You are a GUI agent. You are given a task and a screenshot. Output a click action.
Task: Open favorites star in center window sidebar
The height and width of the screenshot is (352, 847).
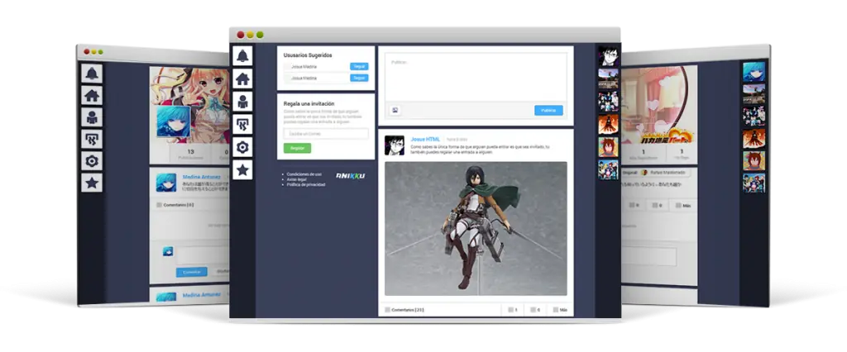tap(242, 170)
